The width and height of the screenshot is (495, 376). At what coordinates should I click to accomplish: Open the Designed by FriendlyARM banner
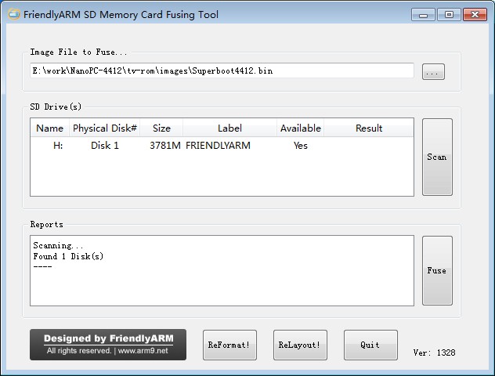pos(108,345)
